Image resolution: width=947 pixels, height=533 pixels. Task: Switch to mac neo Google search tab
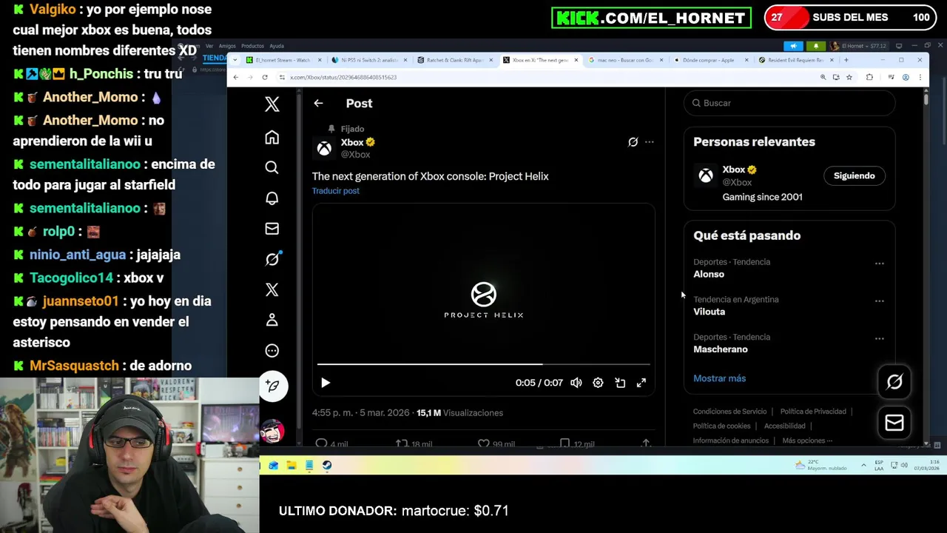(625, 60)
